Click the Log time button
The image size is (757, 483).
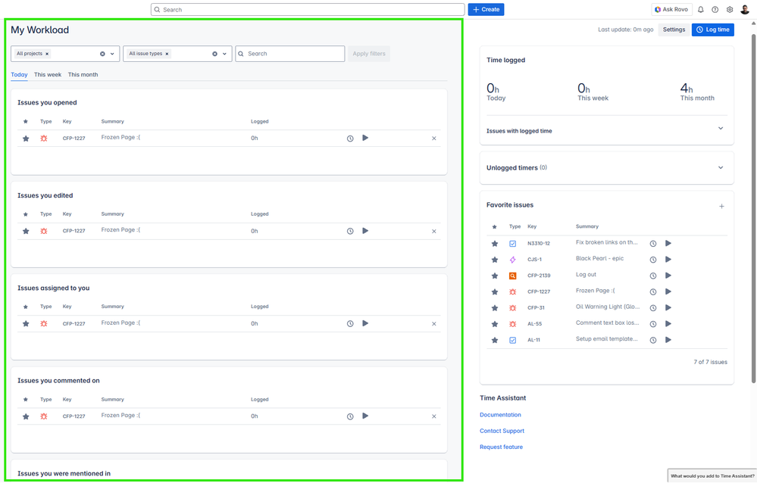pyautogui.click(x=712, y=30)
